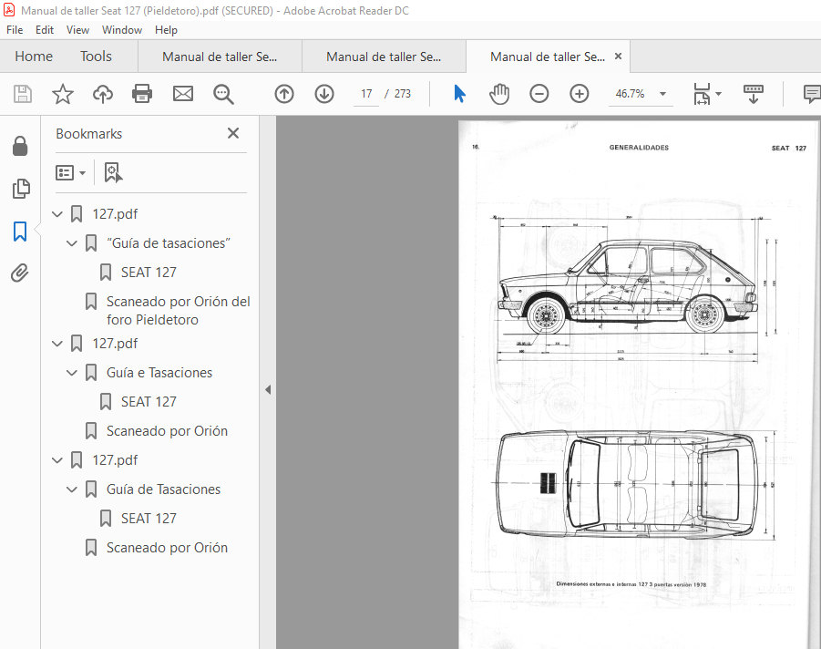The width and height of the screenshot is (821, 649).
Task: Select the third 127.pdf bookmark label
Action: pyautogui.click(x=115, y=460)
